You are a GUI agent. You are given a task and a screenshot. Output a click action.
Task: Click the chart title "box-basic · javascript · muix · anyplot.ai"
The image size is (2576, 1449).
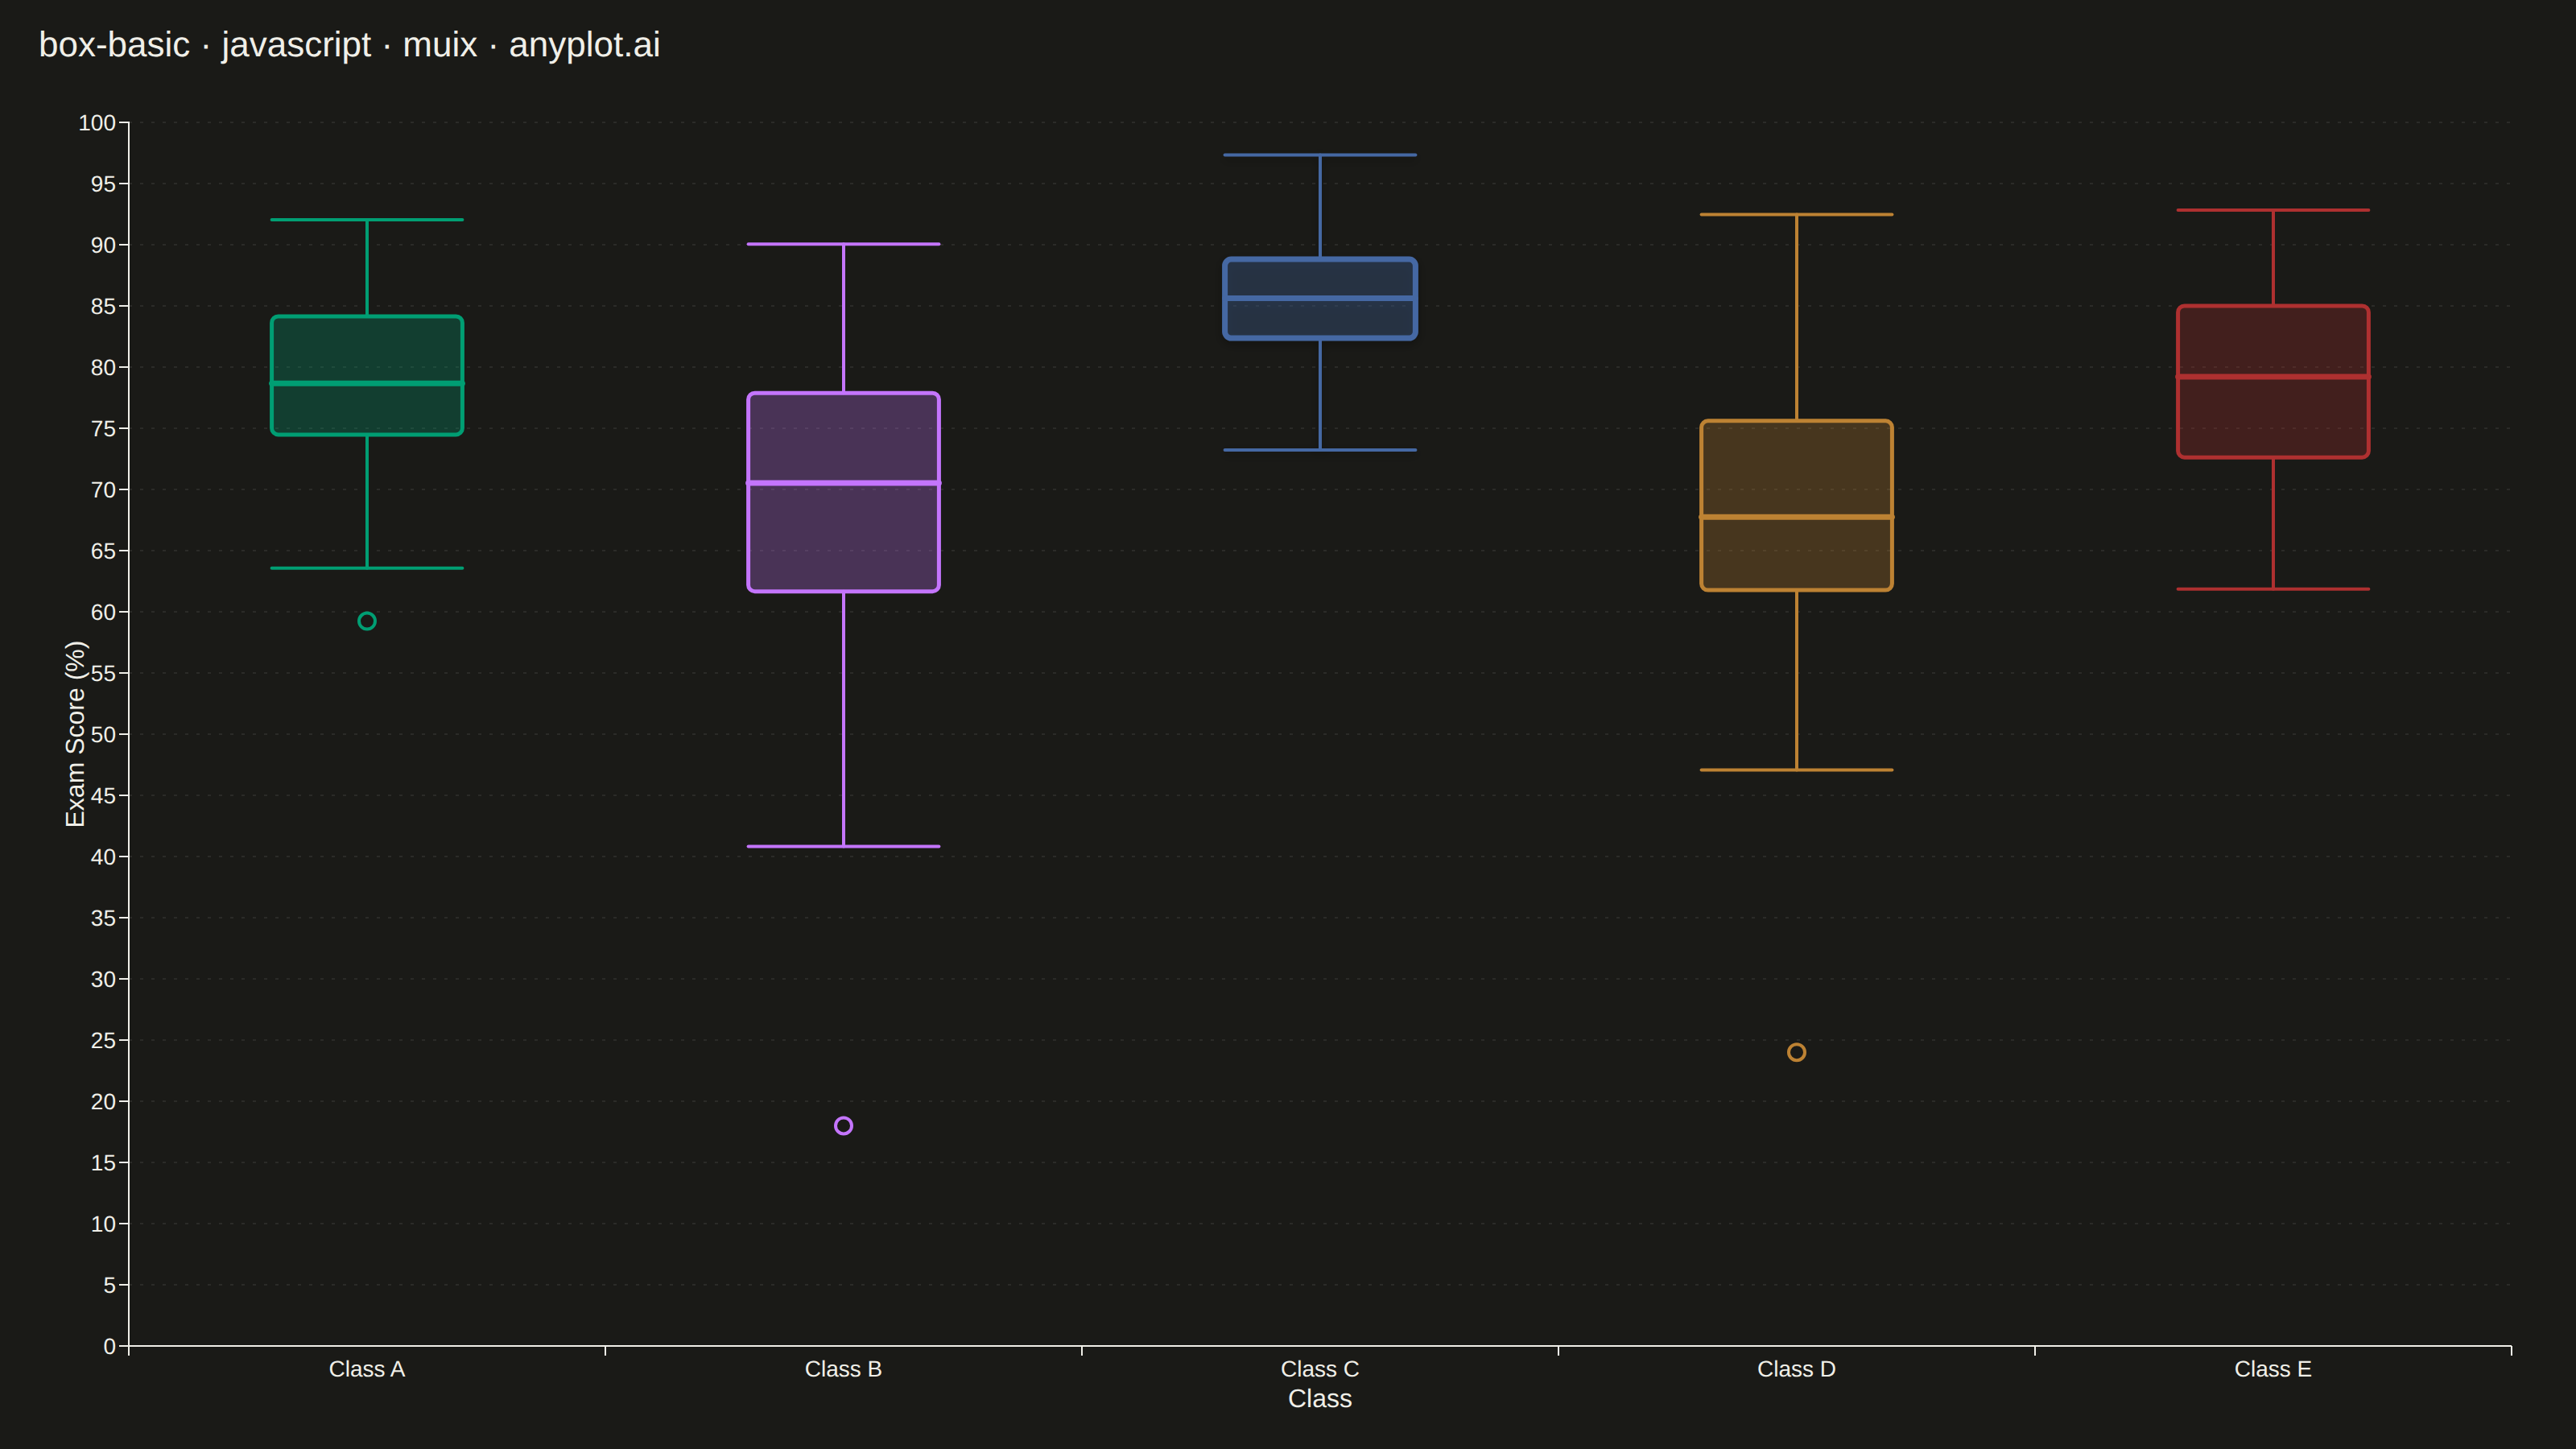[349, 45]
